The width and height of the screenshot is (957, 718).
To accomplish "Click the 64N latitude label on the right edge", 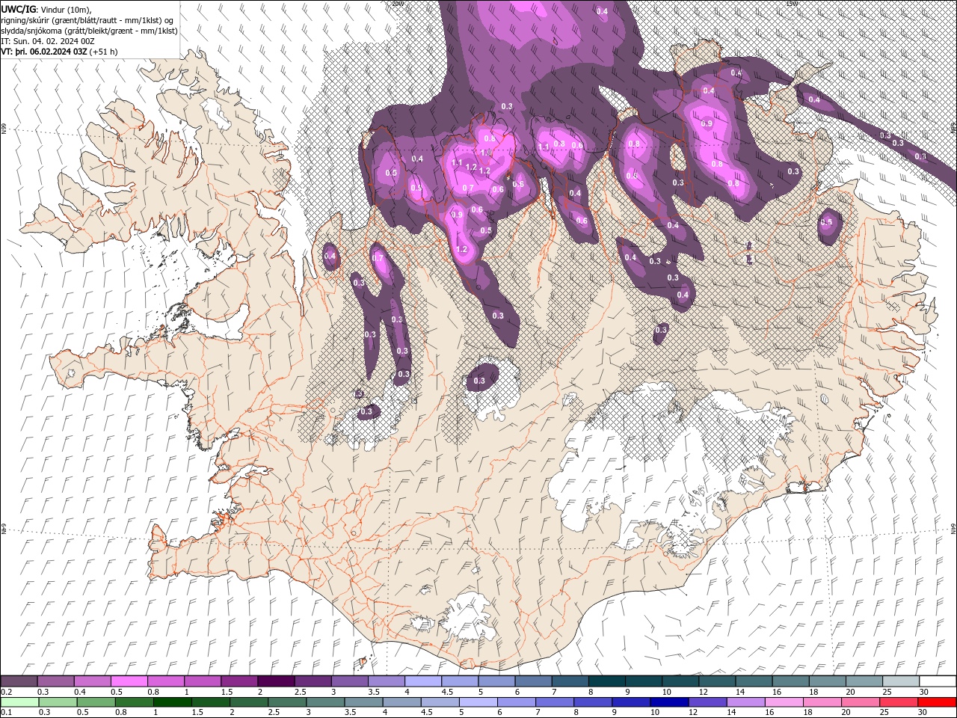I will click(x=953, y=528).
